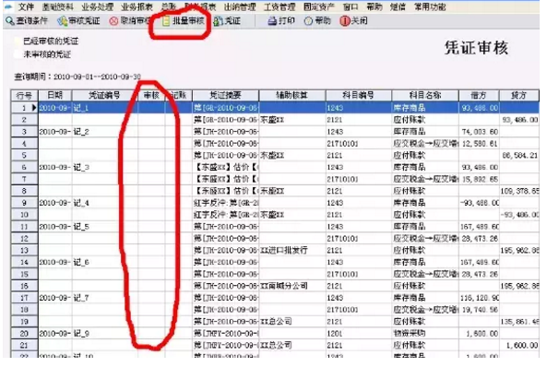547x367 pixels.
Task: Click the red 关闭 icon
Action: point(345,21)
